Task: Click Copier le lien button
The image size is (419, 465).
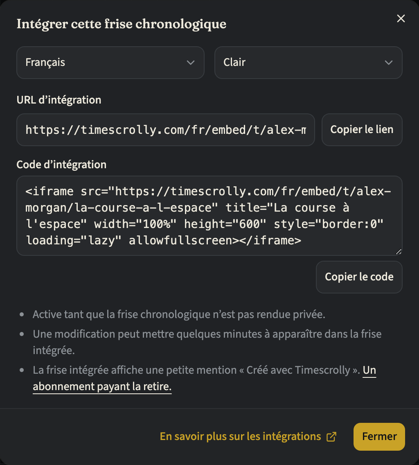Action: pos(362,130)
